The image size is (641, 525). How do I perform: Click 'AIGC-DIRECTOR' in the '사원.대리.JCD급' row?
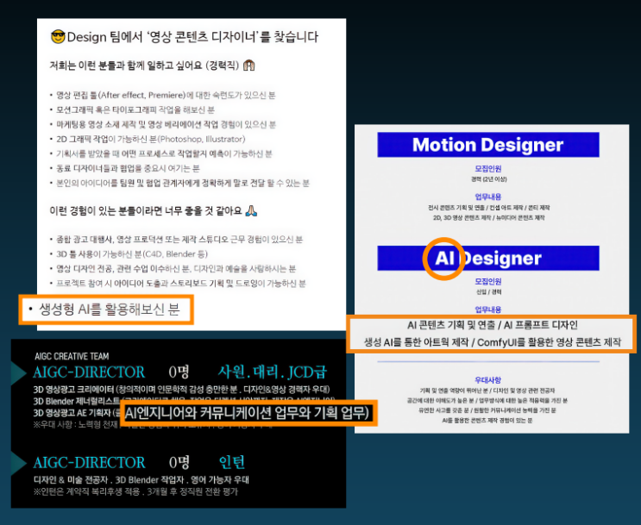pyautogui.click(x=89, y=372)
